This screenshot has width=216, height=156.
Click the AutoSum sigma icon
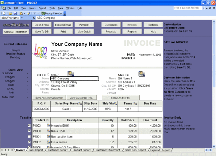[34, 13]
